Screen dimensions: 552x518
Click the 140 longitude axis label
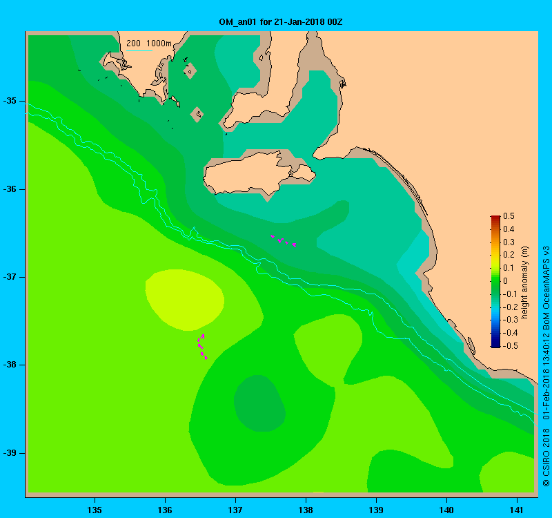tap(446, 510)
